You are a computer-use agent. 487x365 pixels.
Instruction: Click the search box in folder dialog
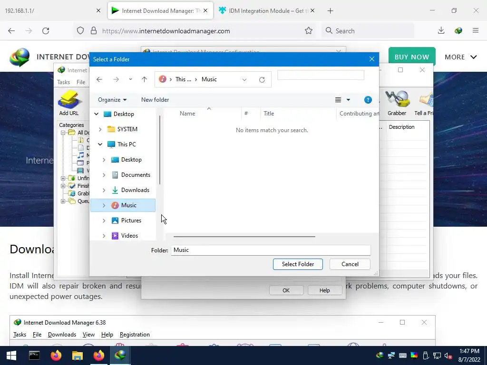321,75
